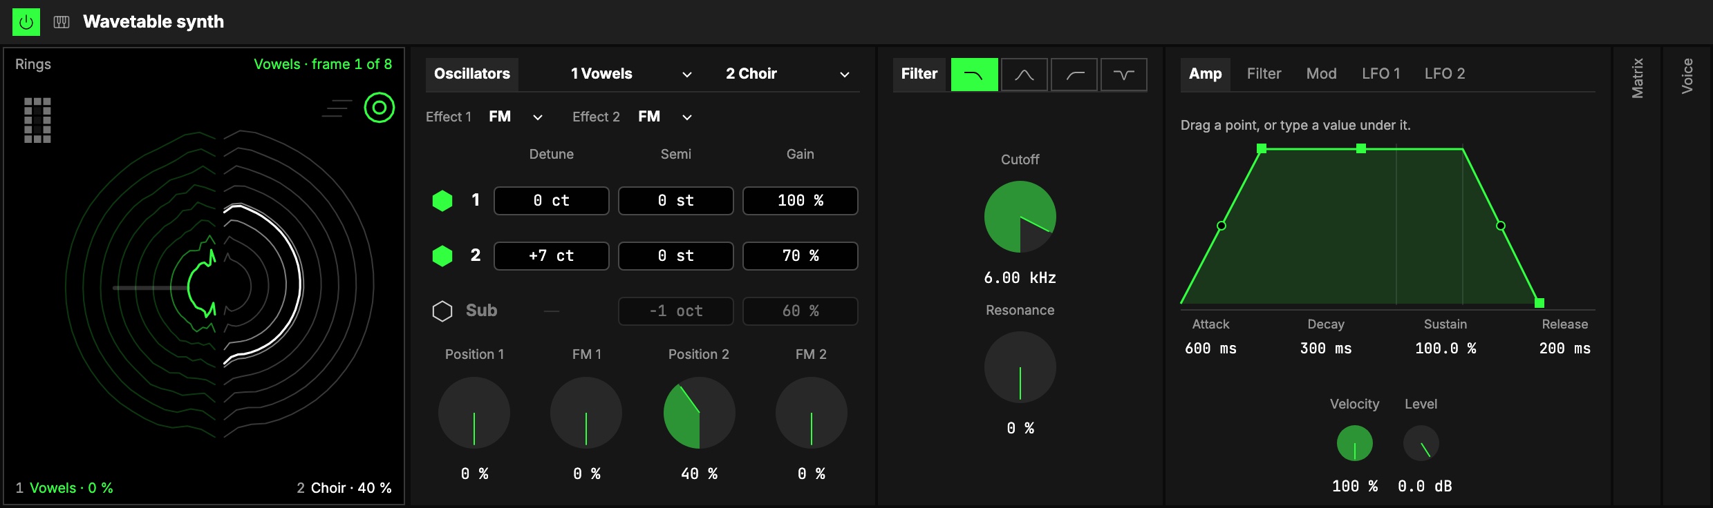Click oscillator 1 gain field 100 %
This screenshot has width=1713, height=508.
(801, 201)
